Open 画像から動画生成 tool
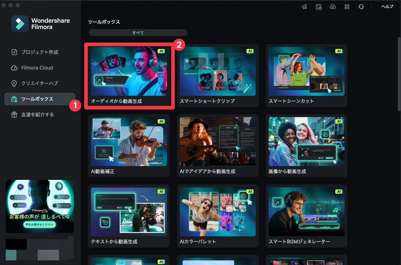Image resolution: width=401 pixels, height=265 pixels. [x=306, y=145]
